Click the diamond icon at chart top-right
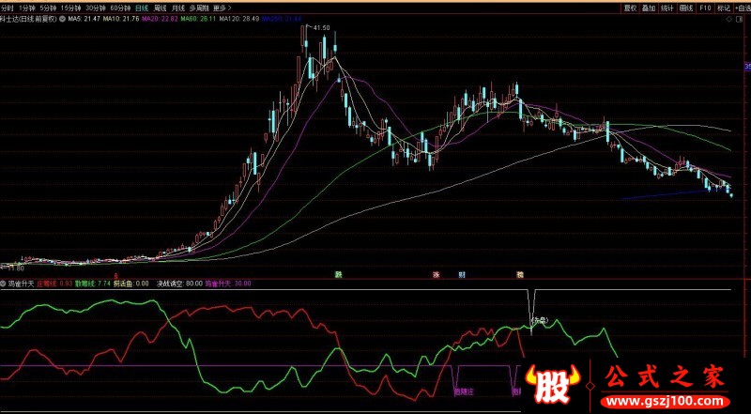751x414 pixels. (729, 19)
